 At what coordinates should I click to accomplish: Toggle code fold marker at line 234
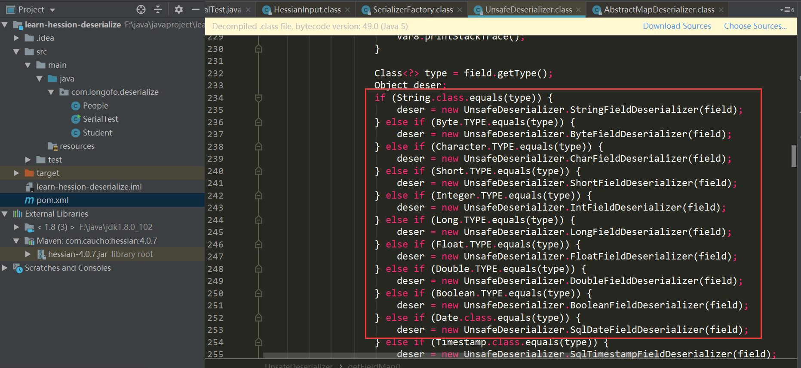pyautogui.click(x=258, y=98)
